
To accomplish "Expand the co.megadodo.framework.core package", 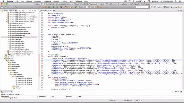I will pos(6,14).
